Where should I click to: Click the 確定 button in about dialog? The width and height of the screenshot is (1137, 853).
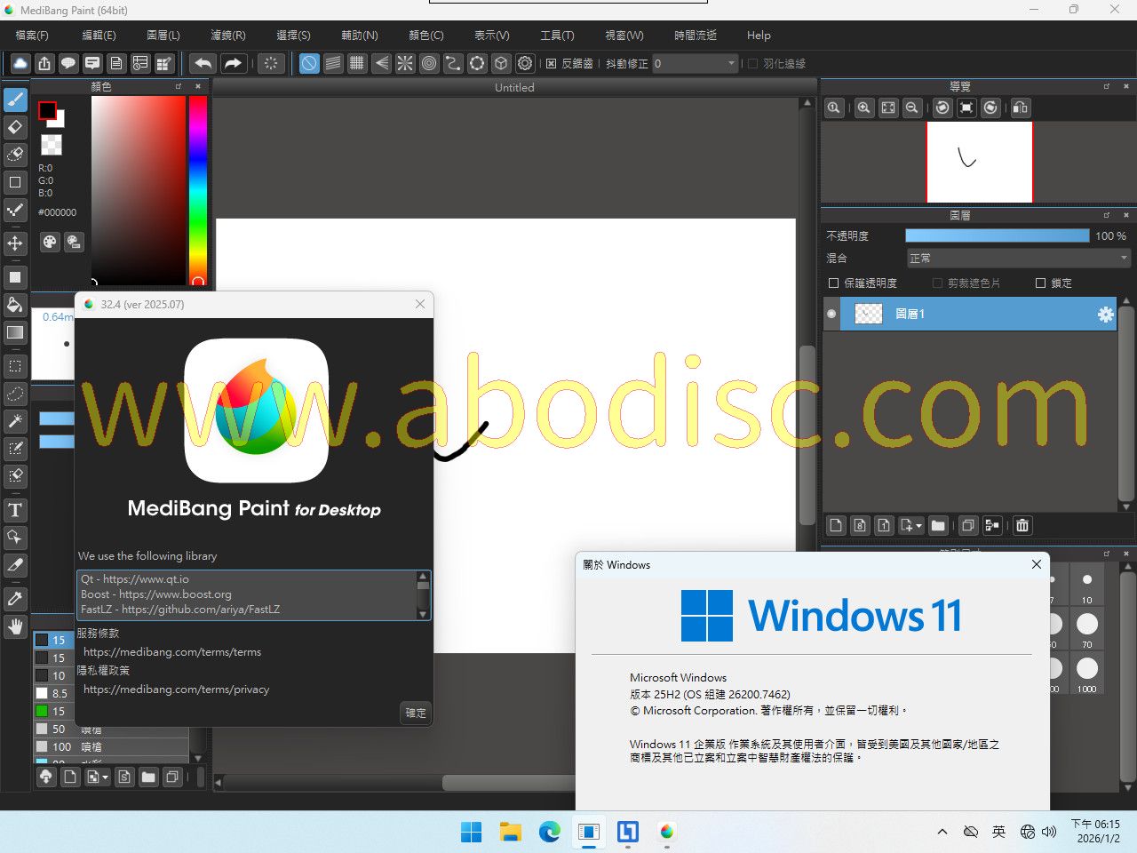pos(416,713)
